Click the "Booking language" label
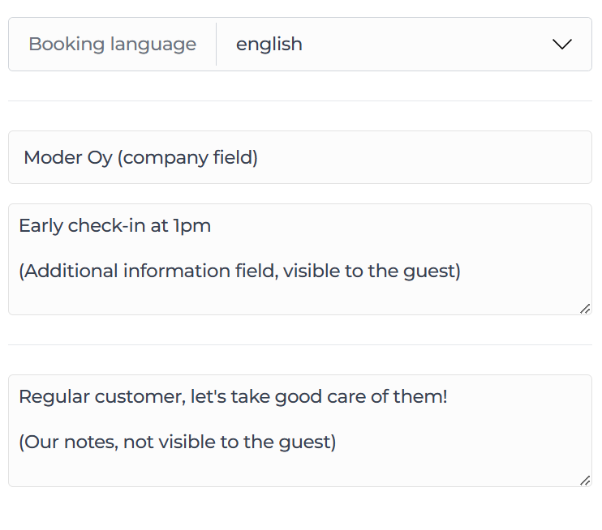602x530 pixels. 112,45
